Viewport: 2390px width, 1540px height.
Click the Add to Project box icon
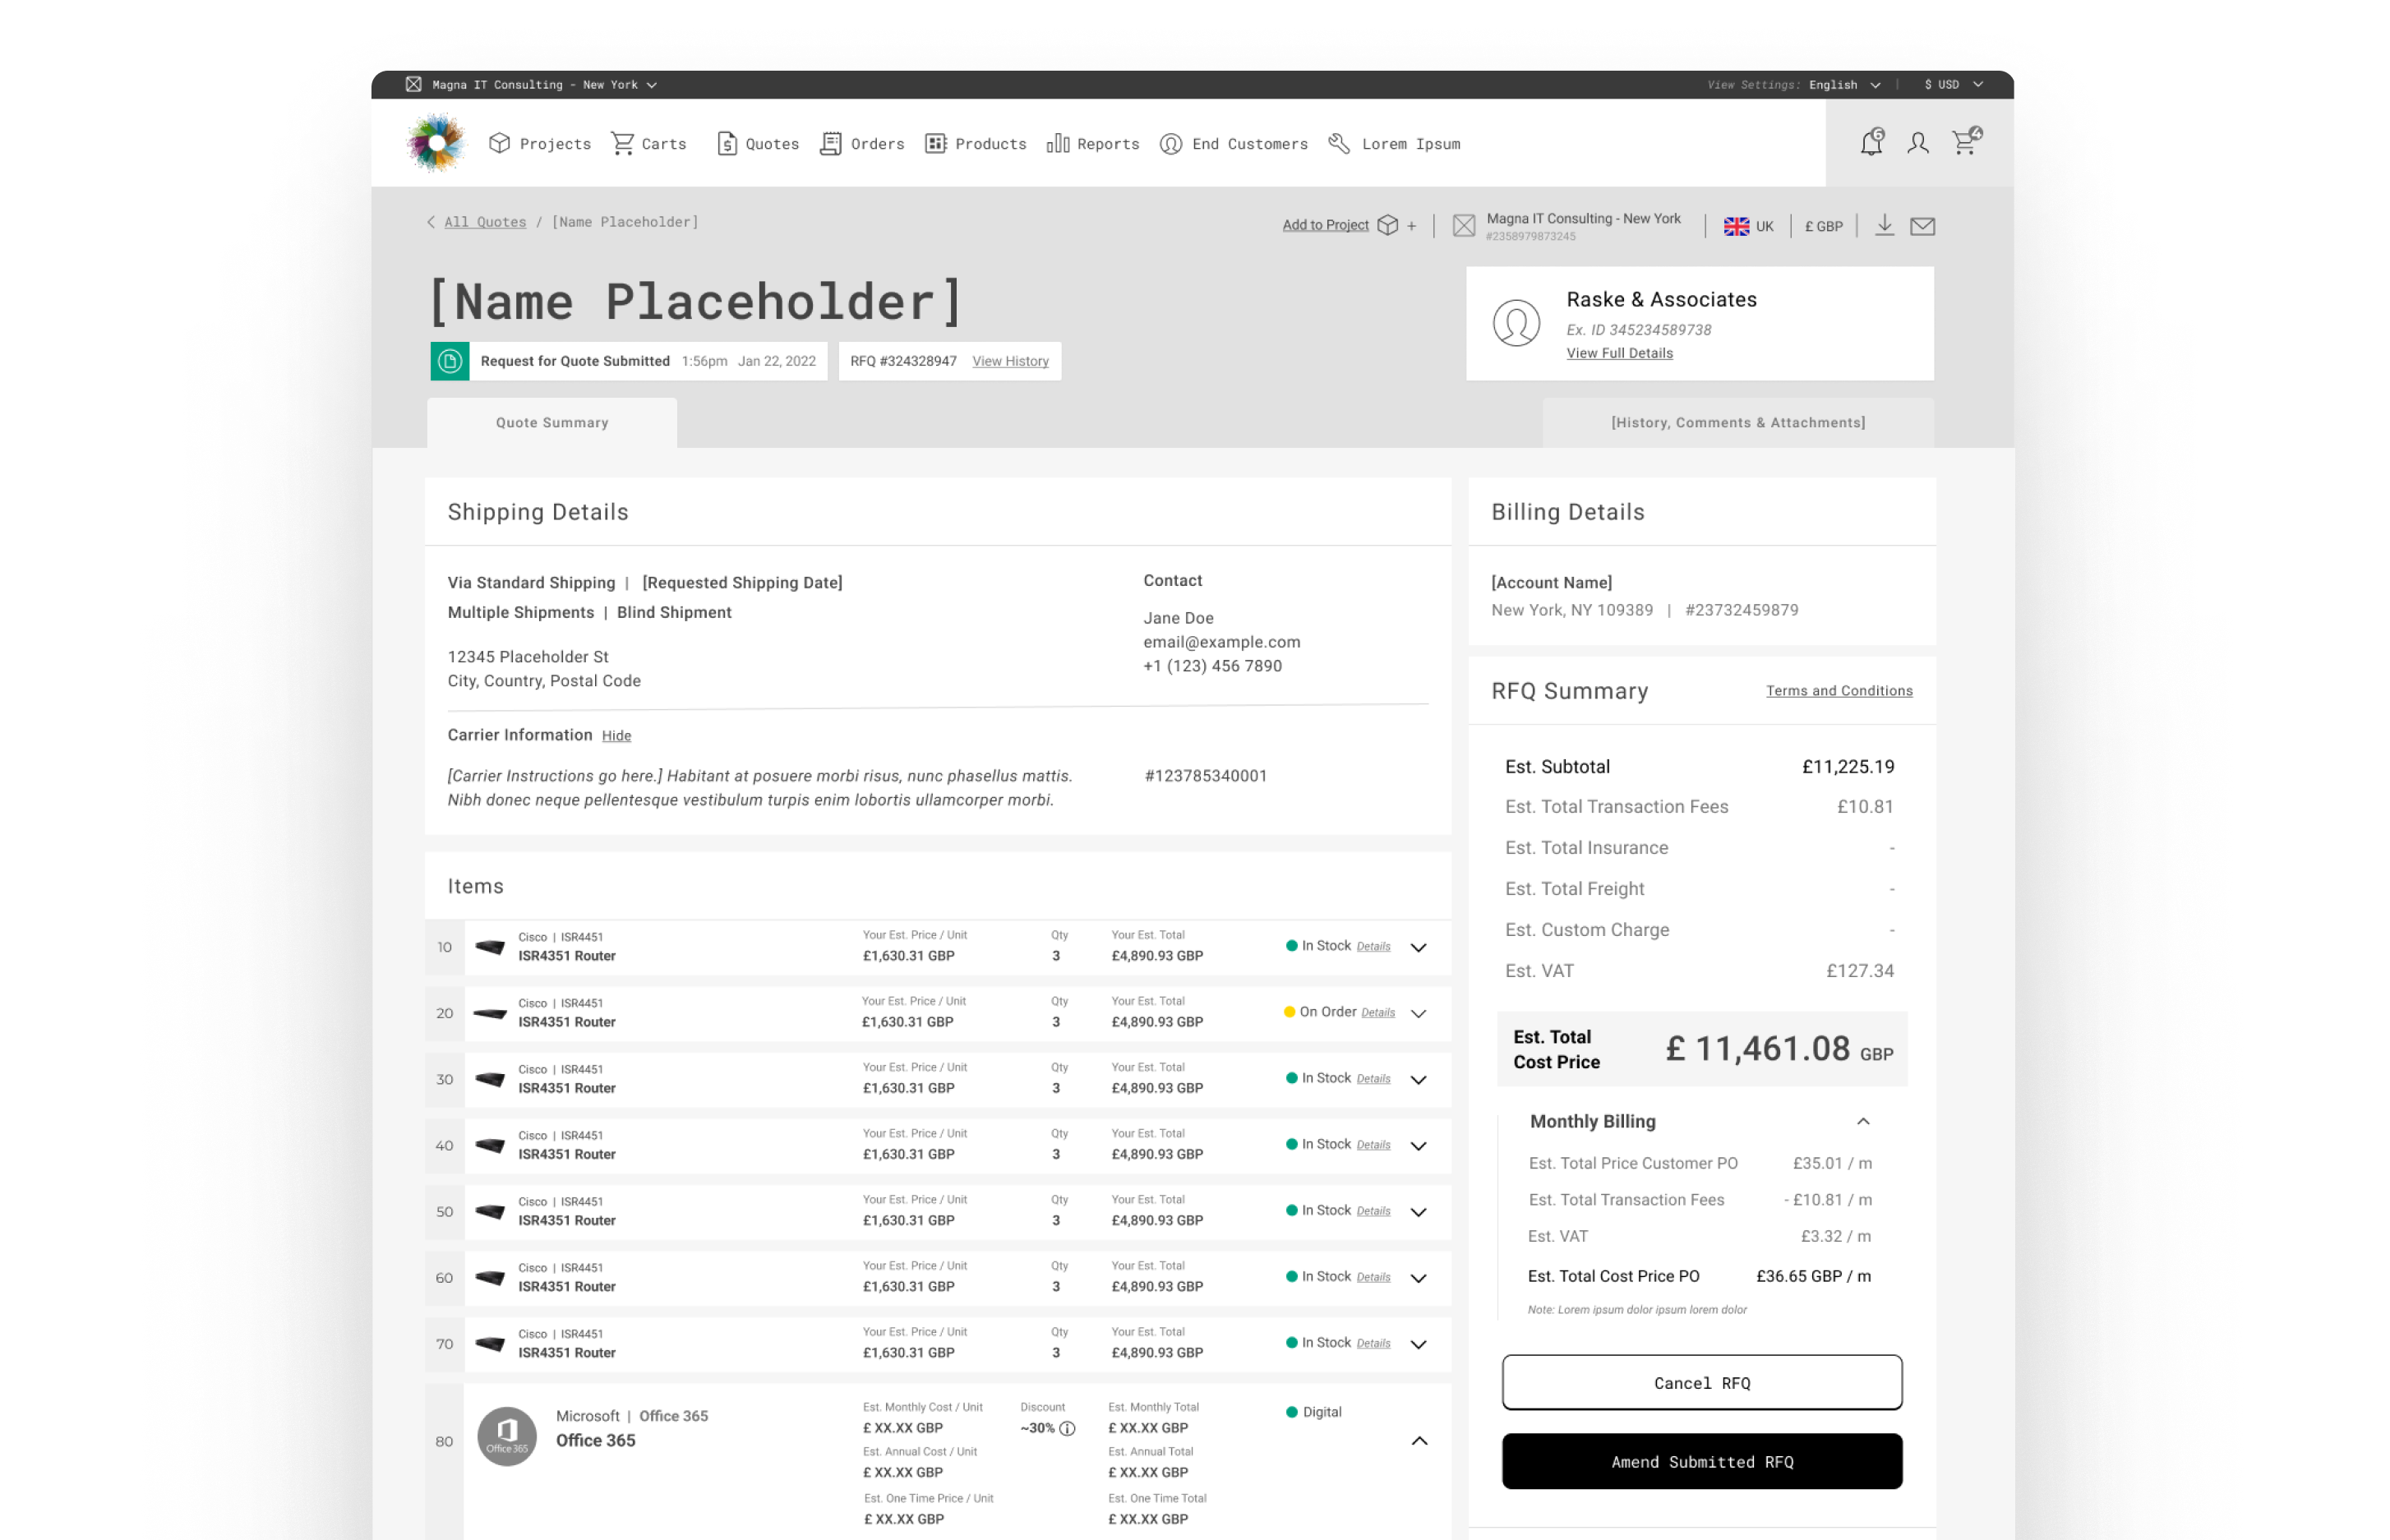click(1388, 225)
